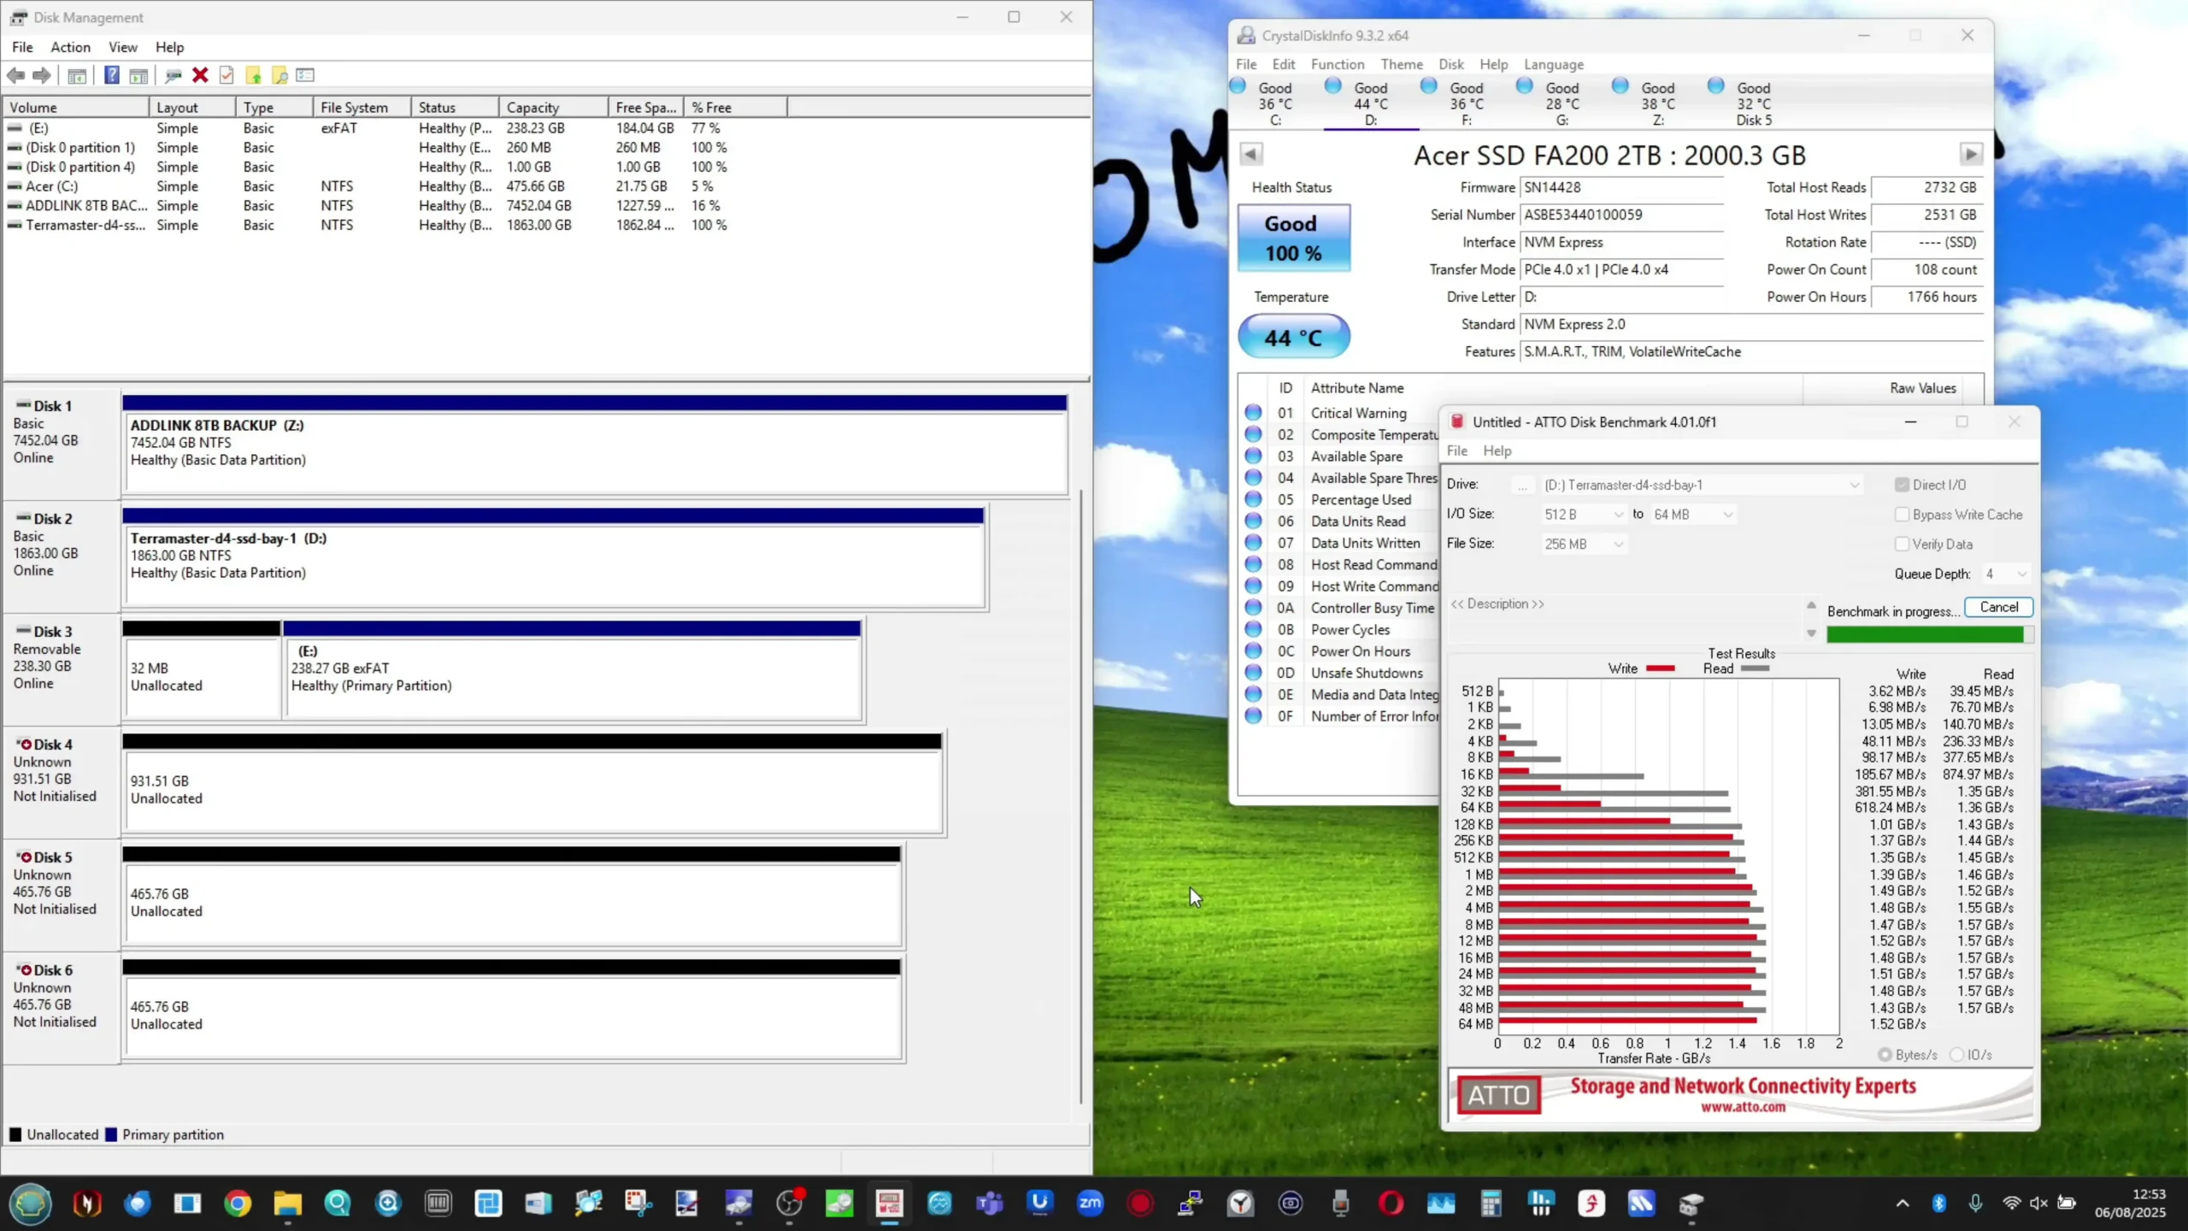Open the Language menu in CrystalDiskInfo
Viewport: 2188px width, 1231px height.
[x=1554, y=64]
